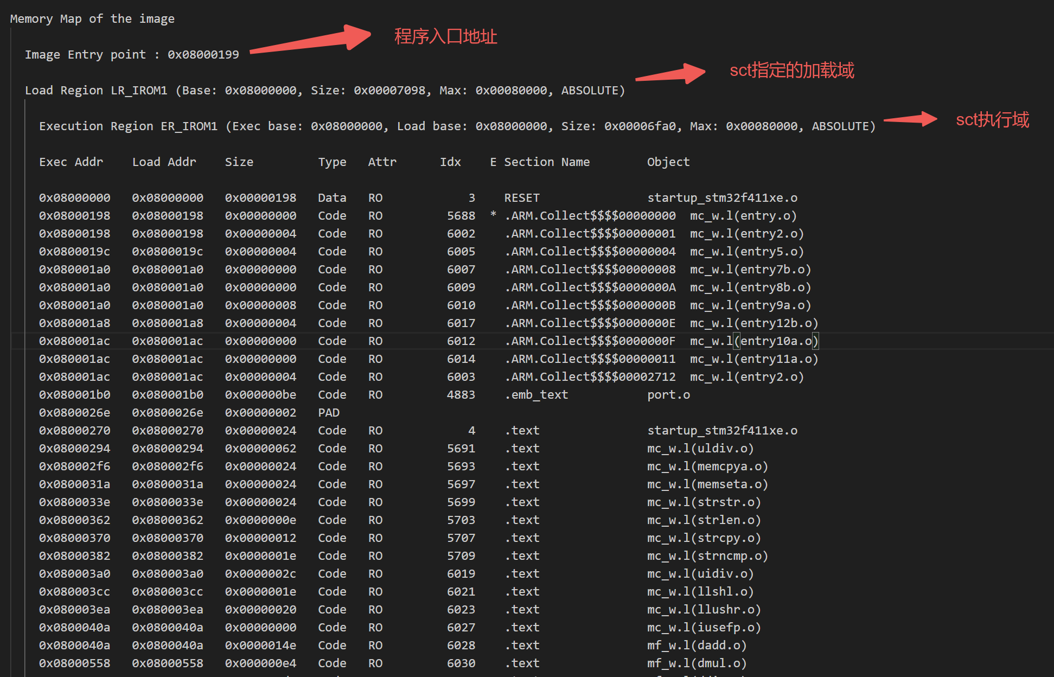Click the port.o object
The image size is (1054, 677).
point(668,395)
